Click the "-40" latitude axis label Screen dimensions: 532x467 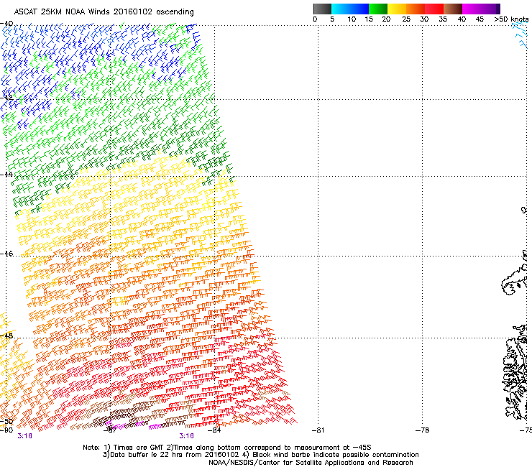6,24
